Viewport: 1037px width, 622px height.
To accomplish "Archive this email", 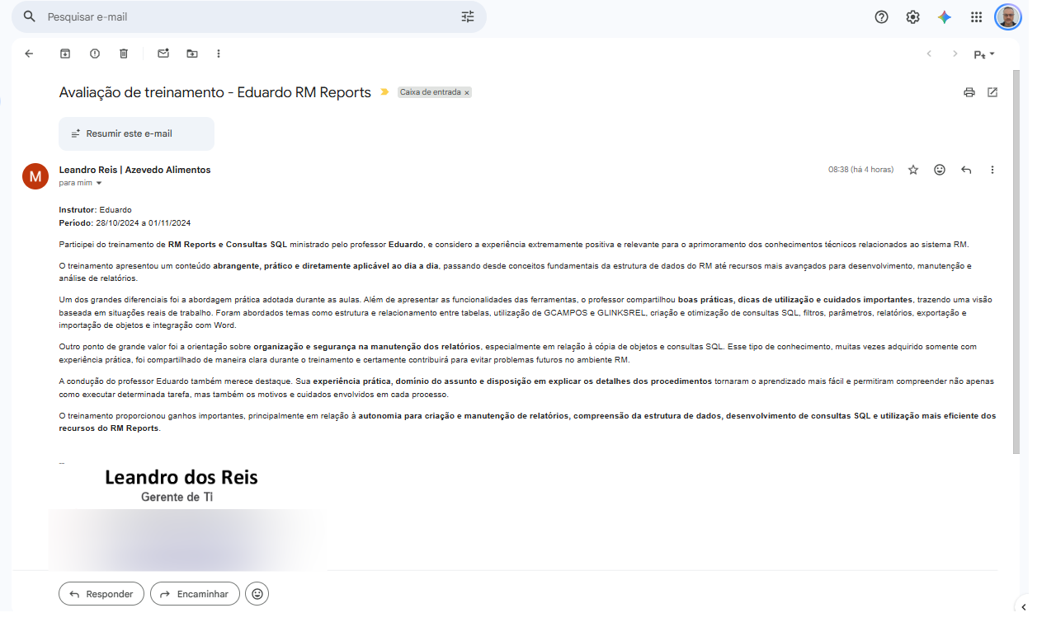I will tap(65, 54).
